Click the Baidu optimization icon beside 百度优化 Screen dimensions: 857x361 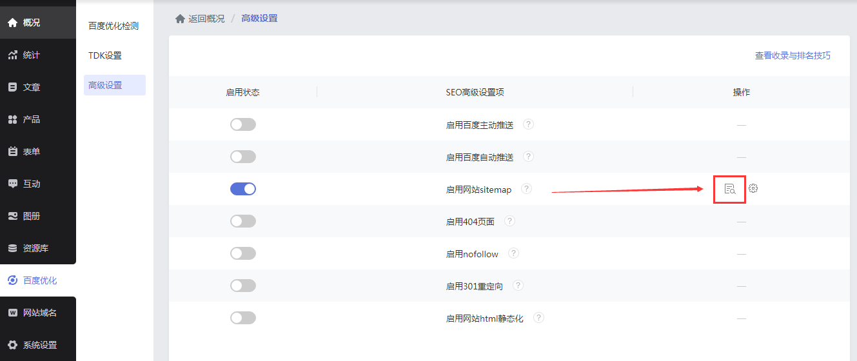[12, 280]
